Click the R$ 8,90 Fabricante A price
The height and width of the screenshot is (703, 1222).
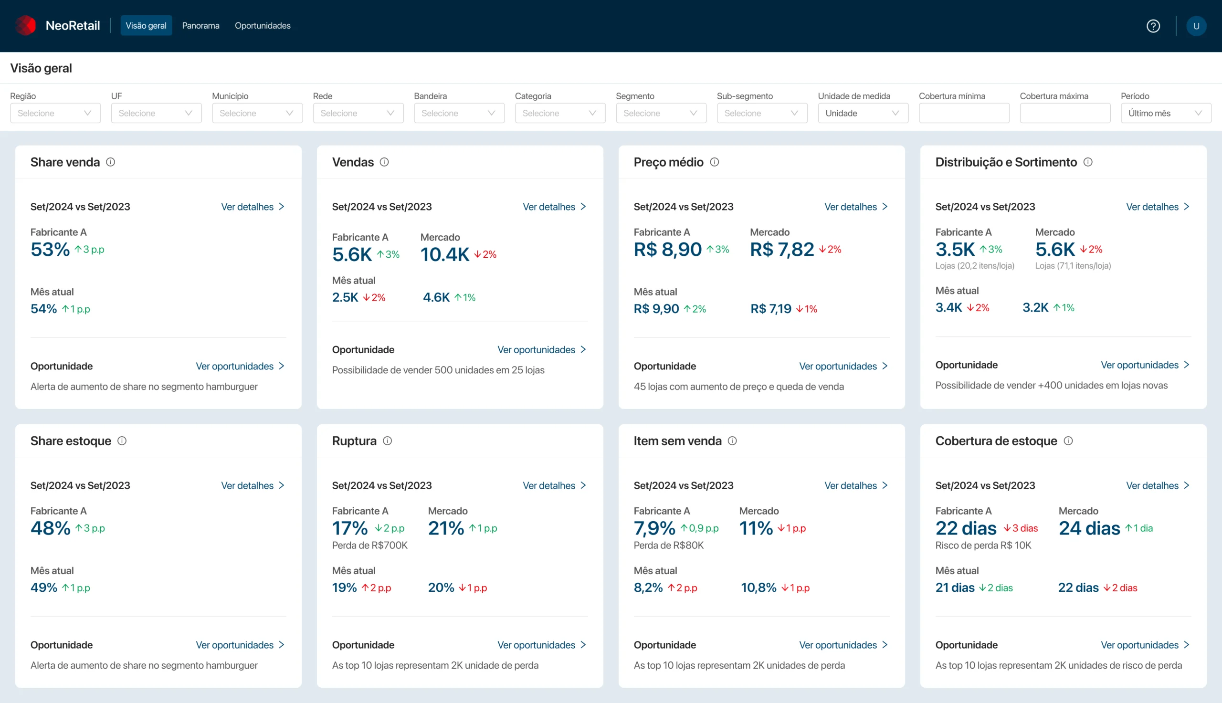coord(668,250)
